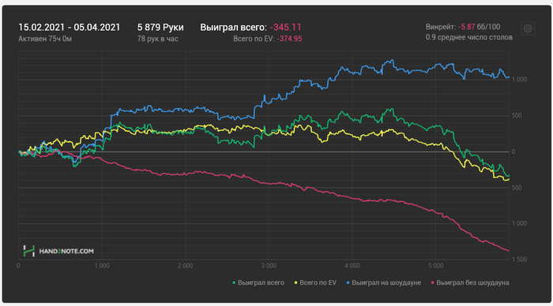Click the 3 000 hands x-axis label
This screenshot has height=306, width=553.
coord(269,266)
